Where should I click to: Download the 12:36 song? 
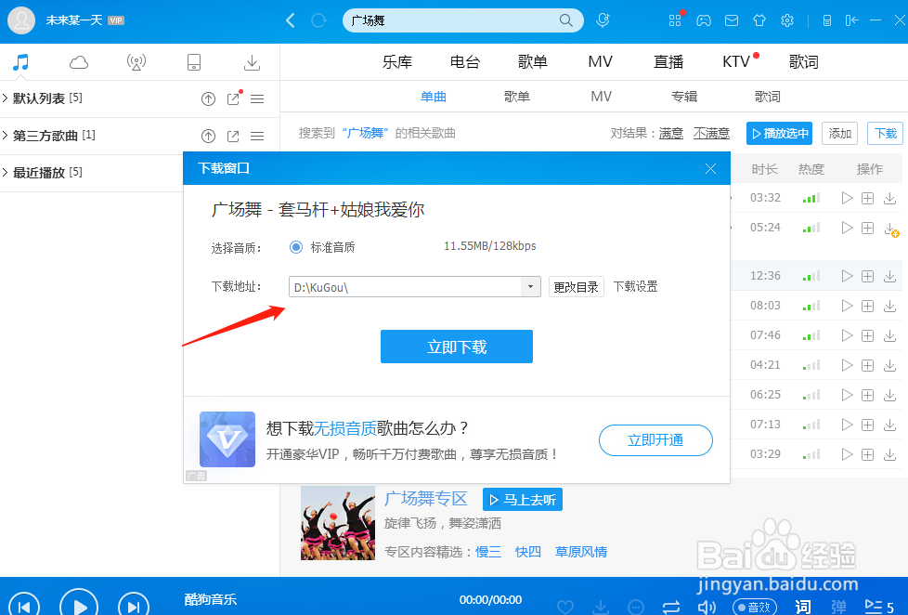tap(890, 276)
